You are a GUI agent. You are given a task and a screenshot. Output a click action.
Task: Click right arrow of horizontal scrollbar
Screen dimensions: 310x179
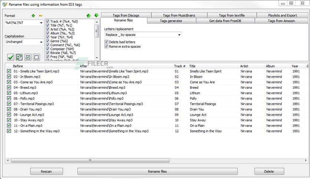click(306, 161)
